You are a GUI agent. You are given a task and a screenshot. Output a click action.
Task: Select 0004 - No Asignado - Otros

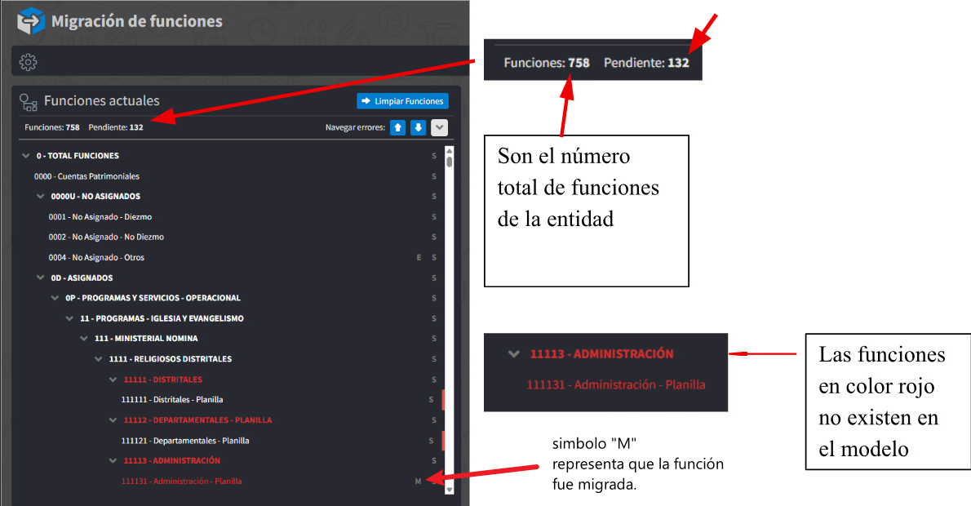coord(96,258)
